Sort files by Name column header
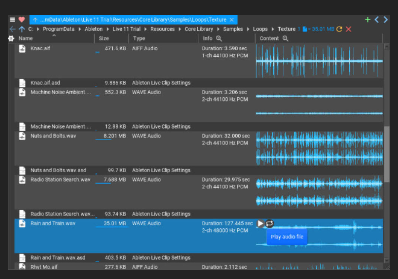Screen dimensions: 398x279 (25, 39)
